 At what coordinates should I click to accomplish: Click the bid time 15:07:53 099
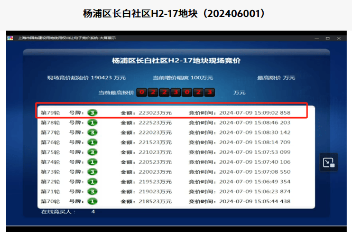tap(272, 153)
